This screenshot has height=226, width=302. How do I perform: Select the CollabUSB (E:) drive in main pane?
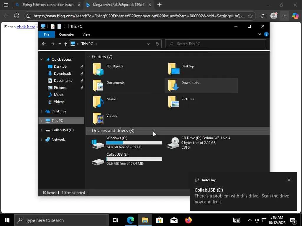(127, 159)
